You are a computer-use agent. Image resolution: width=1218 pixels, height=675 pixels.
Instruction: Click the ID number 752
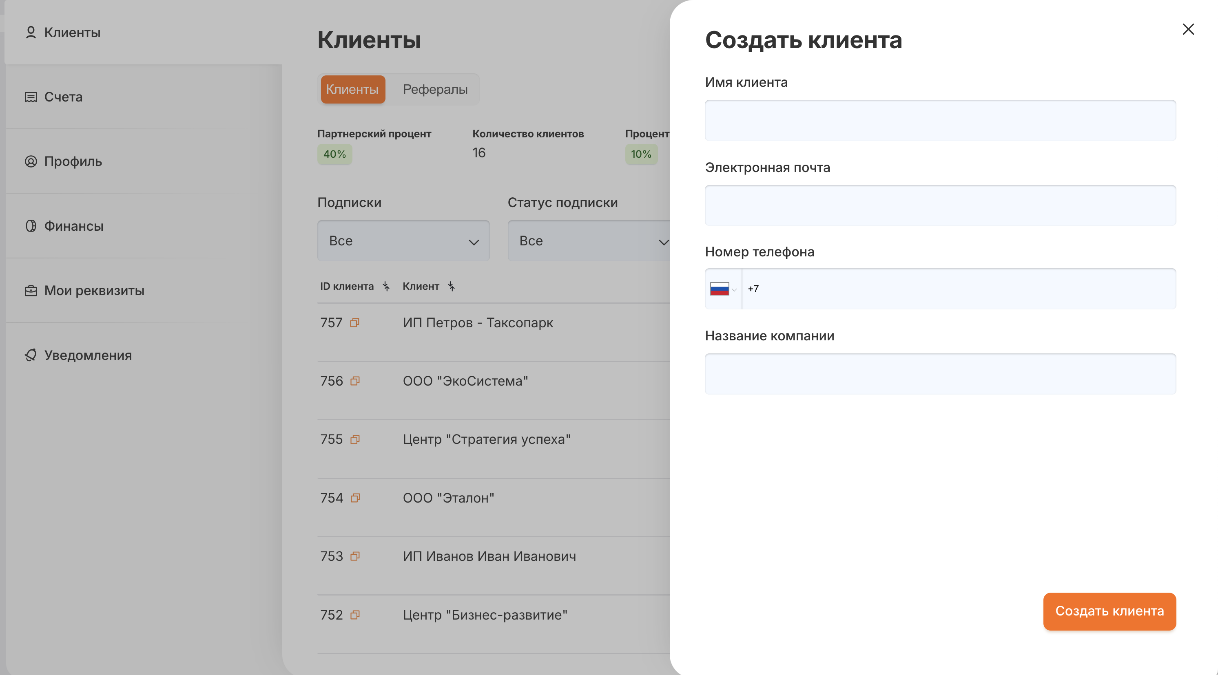pyautogui.click(x=332, y=615)
